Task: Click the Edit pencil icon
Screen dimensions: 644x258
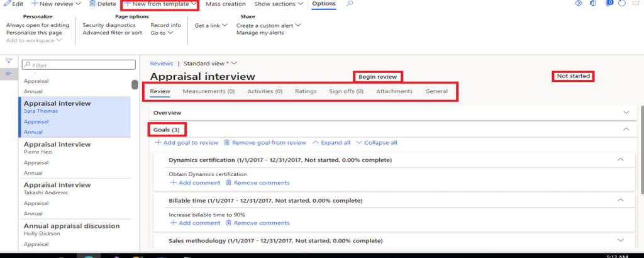Action: pyautogui.click(x=6, y=4)
